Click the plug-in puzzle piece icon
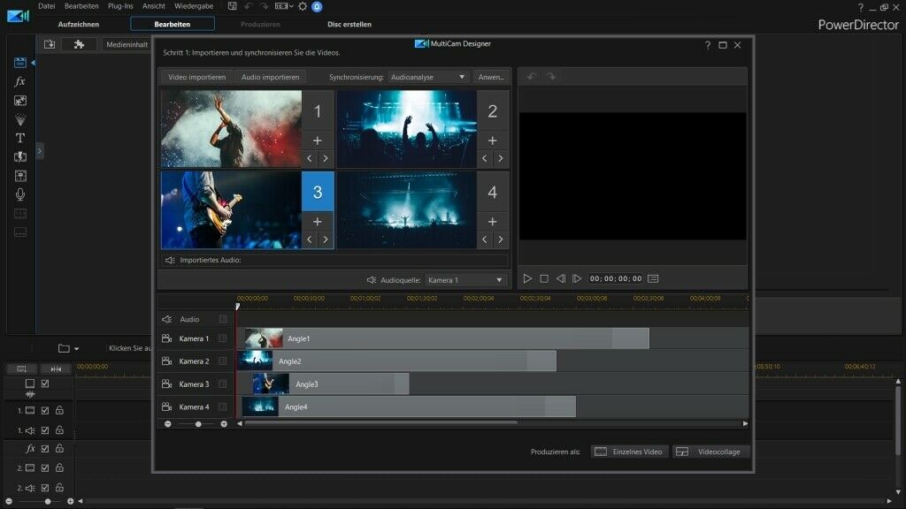The image size is (906, 509). [79, 44]
